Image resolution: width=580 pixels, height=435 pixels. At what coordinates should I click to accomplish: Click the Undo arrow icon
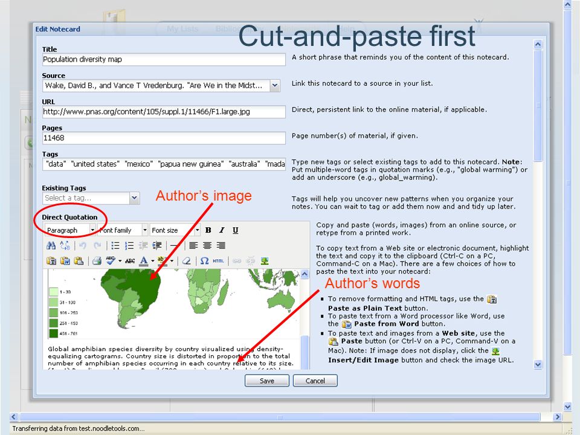click(83, 245)
